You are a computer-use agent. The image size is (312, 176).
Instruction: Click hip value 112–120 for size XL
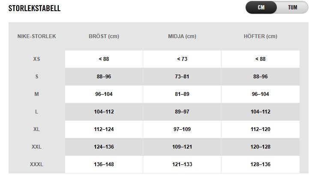pyautogui.click(x=260, y=129)
